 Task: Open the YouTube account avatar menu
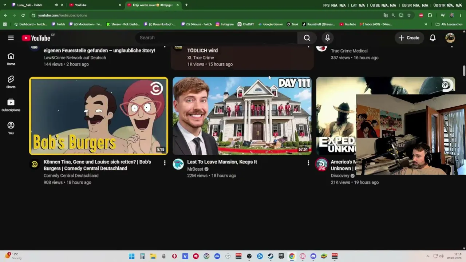450,38
